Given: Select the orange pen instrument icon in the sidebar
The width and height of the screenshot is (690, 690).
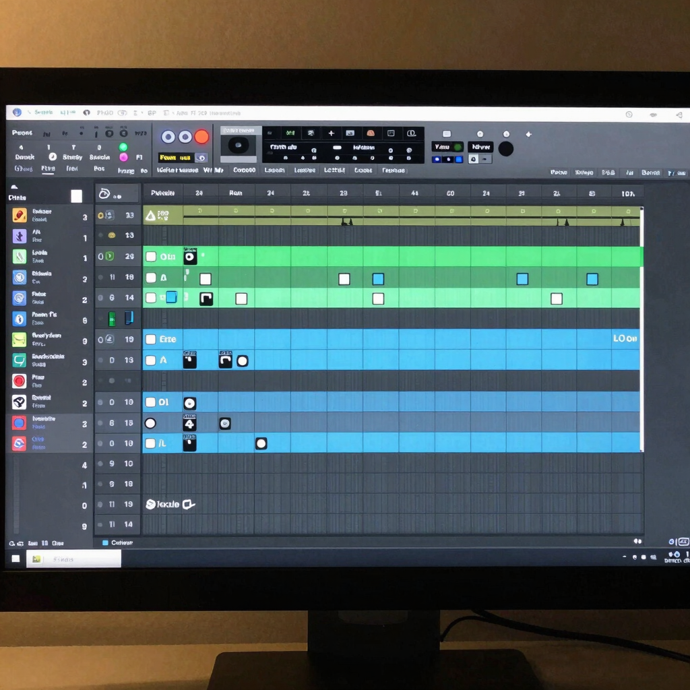Looking at the screenshot, I should pyautogui.click(x=20, y=215).
